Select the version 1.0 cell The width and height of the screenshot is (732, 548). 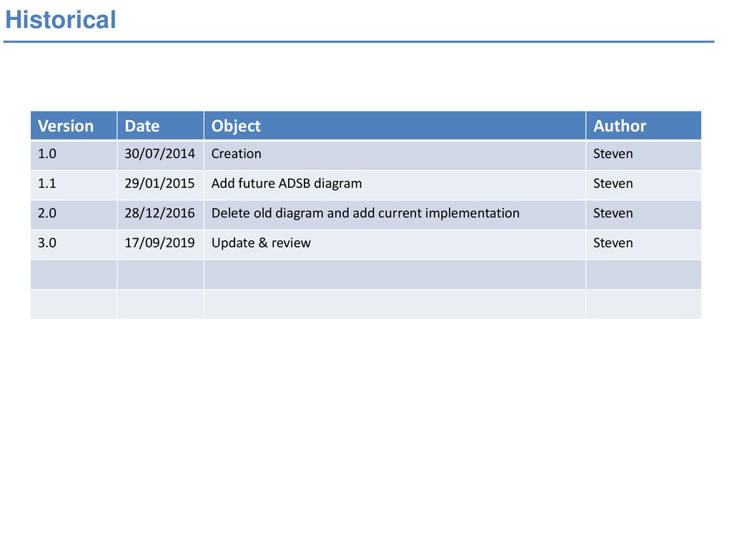pos(47,154)
